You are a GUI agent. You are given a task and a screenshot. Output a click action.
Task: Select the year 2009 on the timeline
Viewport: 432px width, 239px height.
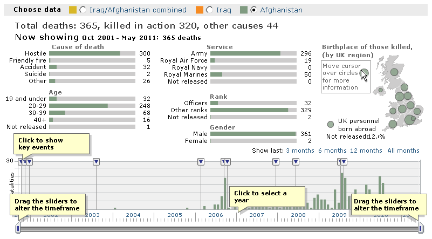click(x=339, y=215)
